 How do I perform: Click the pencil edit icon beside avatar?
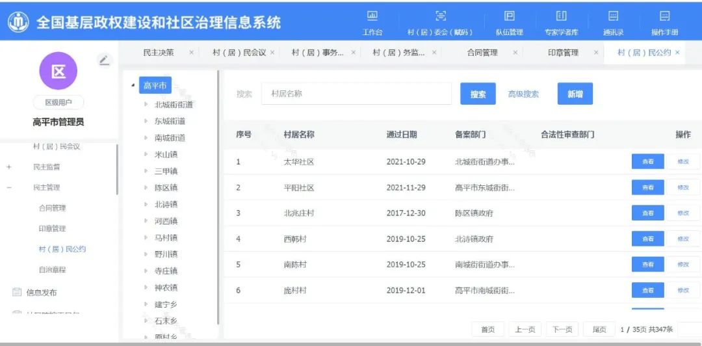click(x=103, y=60)
